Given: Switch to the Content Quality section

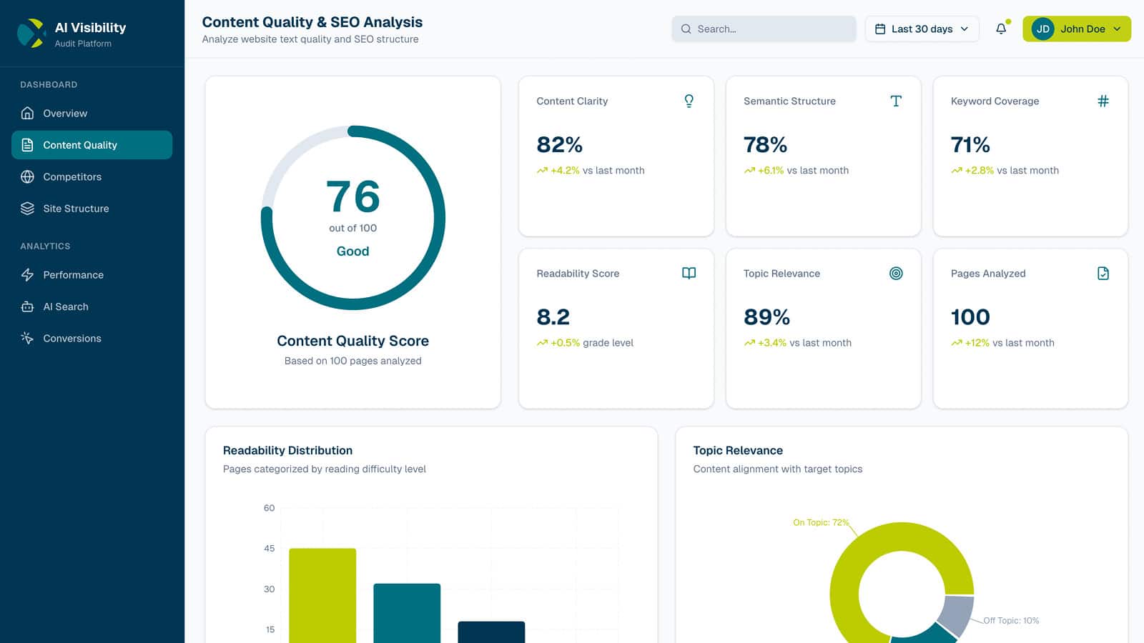Looking at the screenshot, I should click(x=81, y=145).
